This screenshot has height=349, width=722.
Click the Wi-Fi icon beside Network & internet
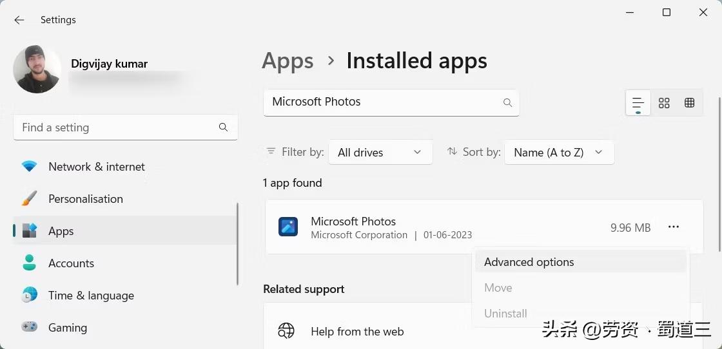[x=30, y=167]
